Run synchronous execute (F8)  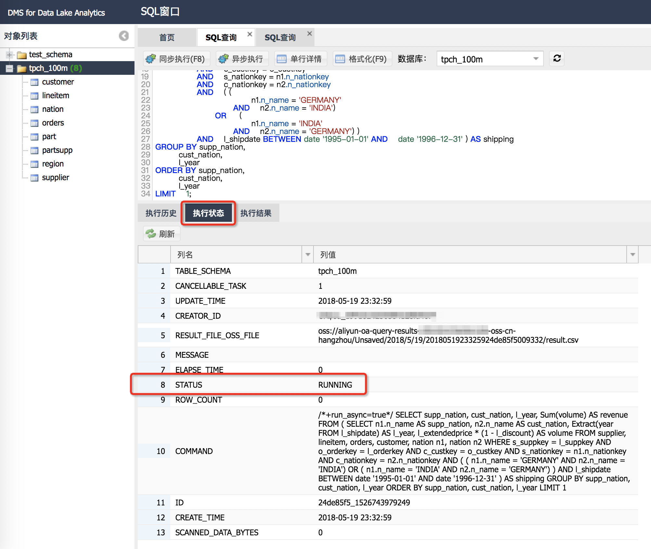(x=176, y=59)
